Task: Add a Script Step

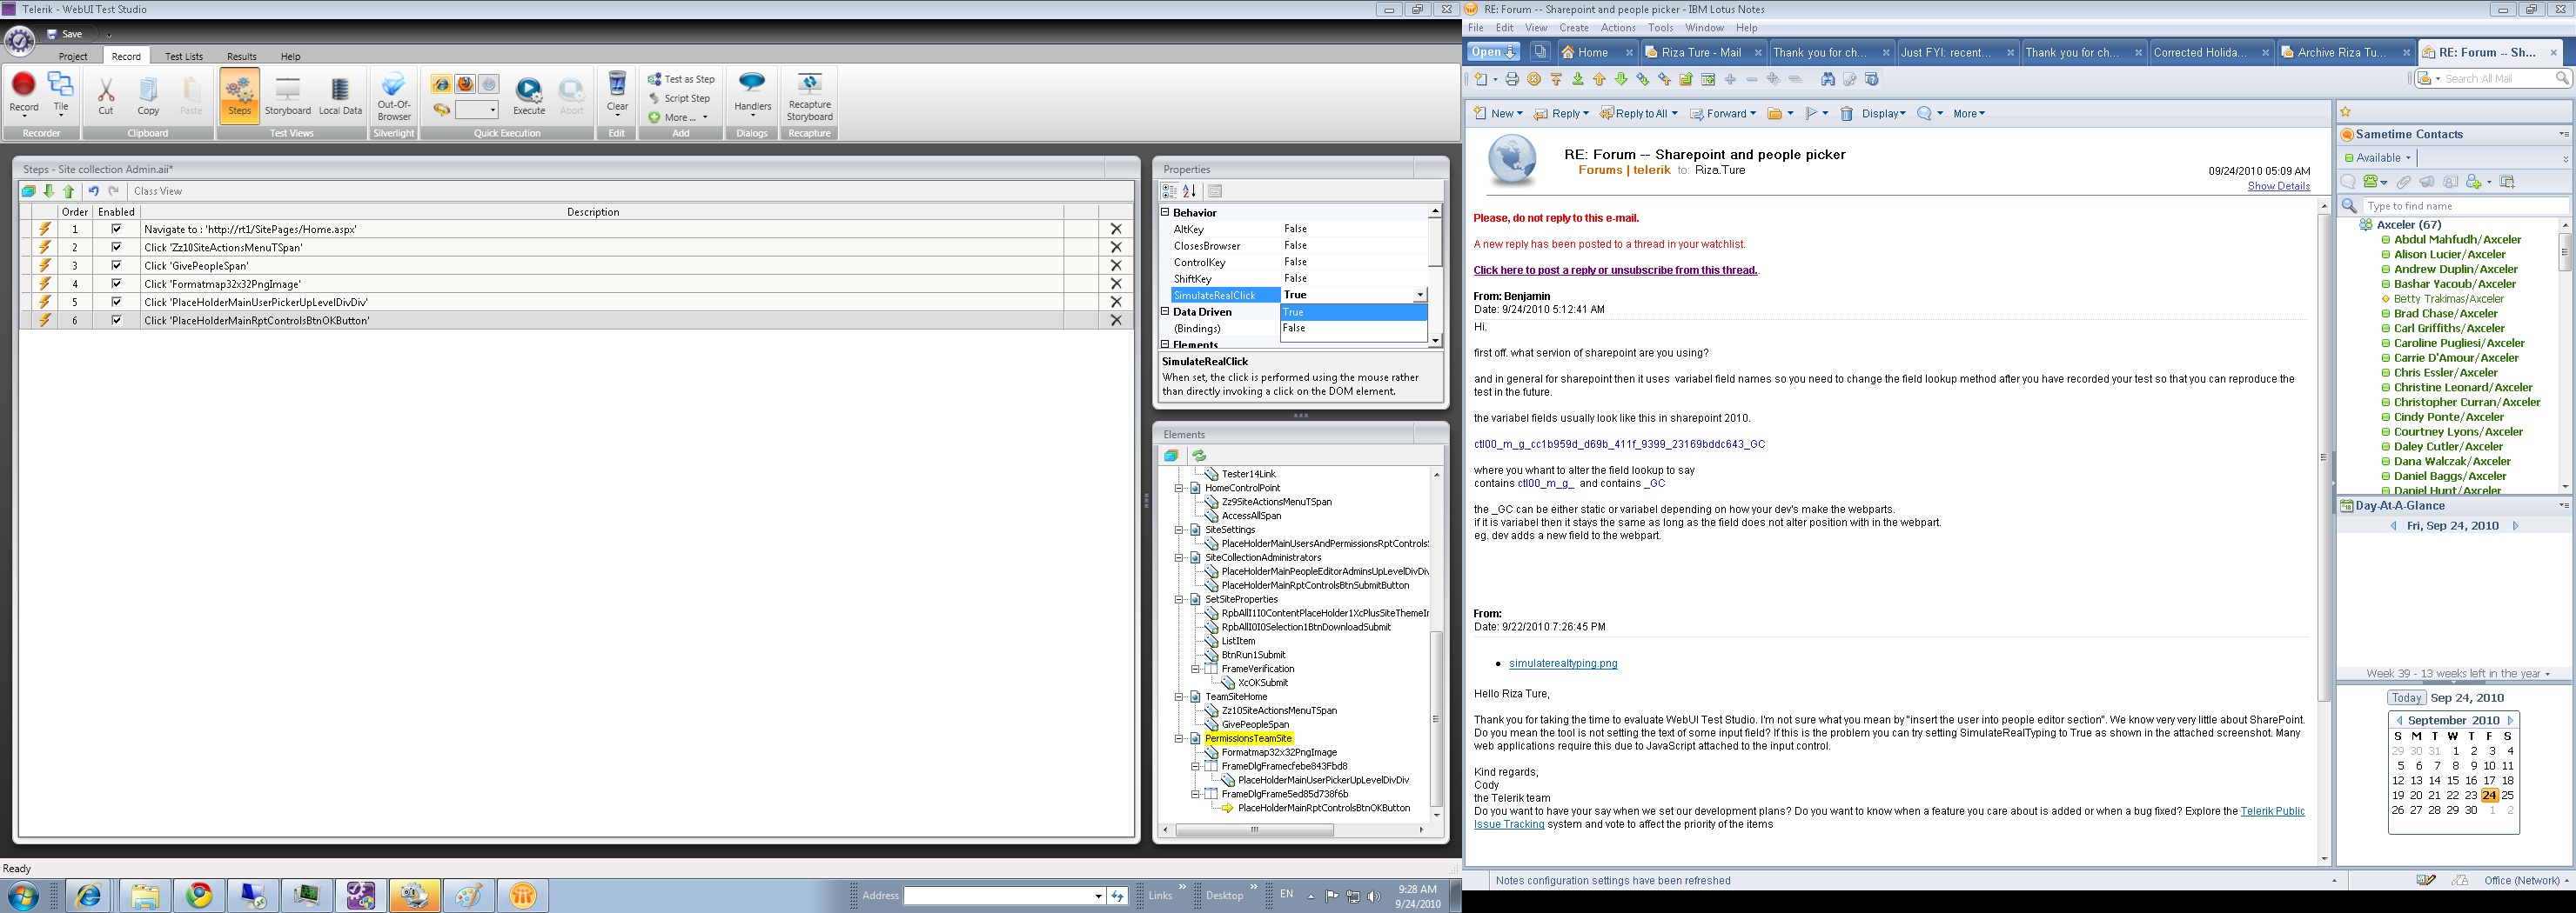Action: click(680, 98)
